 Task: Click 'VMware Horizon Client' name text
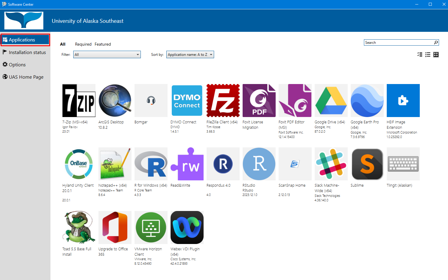(x=148, y=251)
